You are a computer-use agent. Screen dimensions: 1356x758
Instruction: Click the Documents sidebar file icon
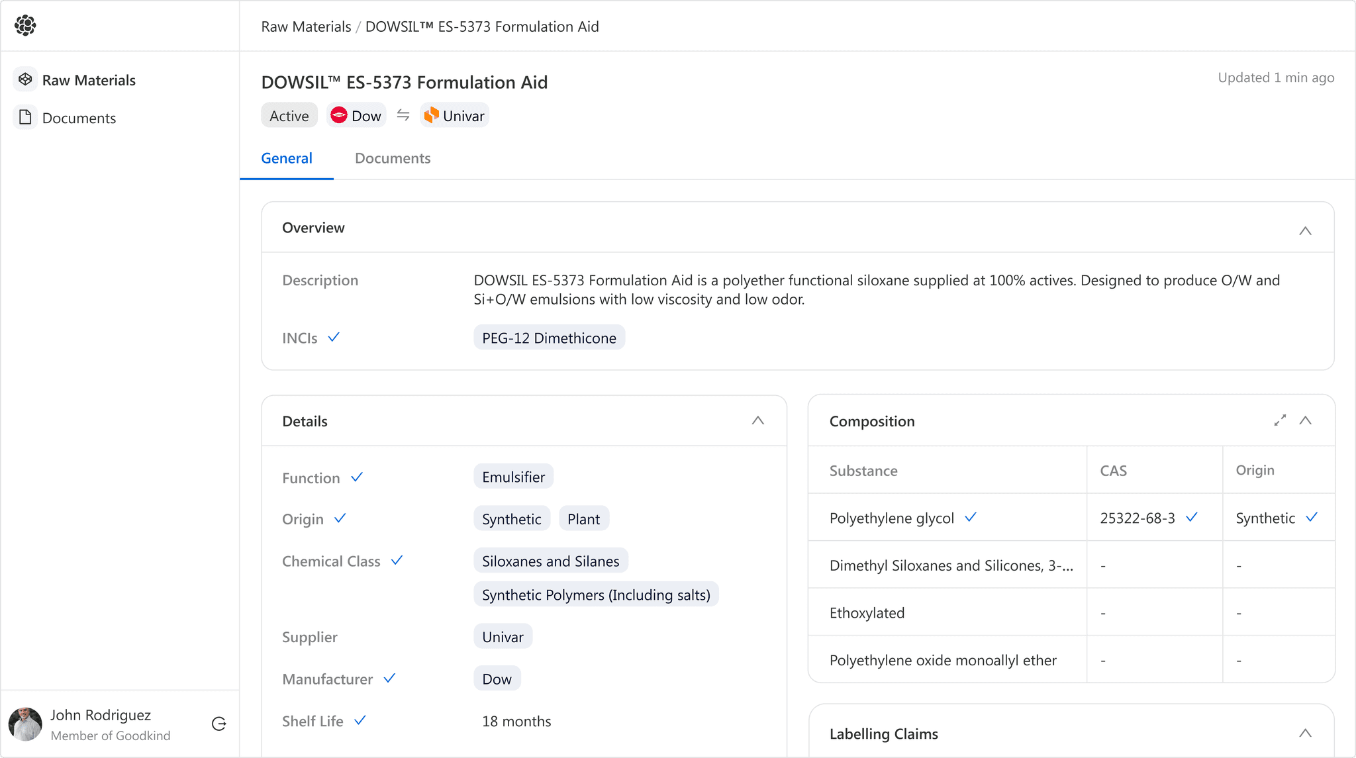click(25, 117)
